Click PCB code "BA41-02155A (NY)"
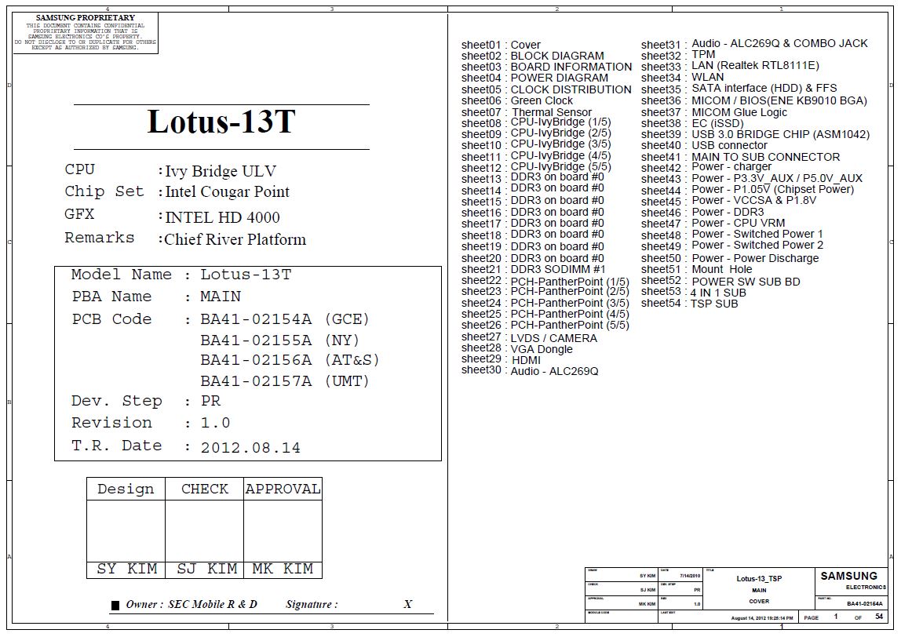The image size is (901, 637). 280,340
